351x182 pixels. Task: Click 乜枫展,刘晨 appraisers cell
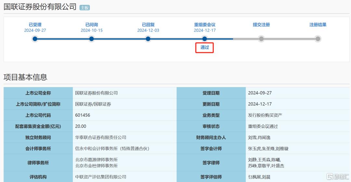click(x=297, y=177)
